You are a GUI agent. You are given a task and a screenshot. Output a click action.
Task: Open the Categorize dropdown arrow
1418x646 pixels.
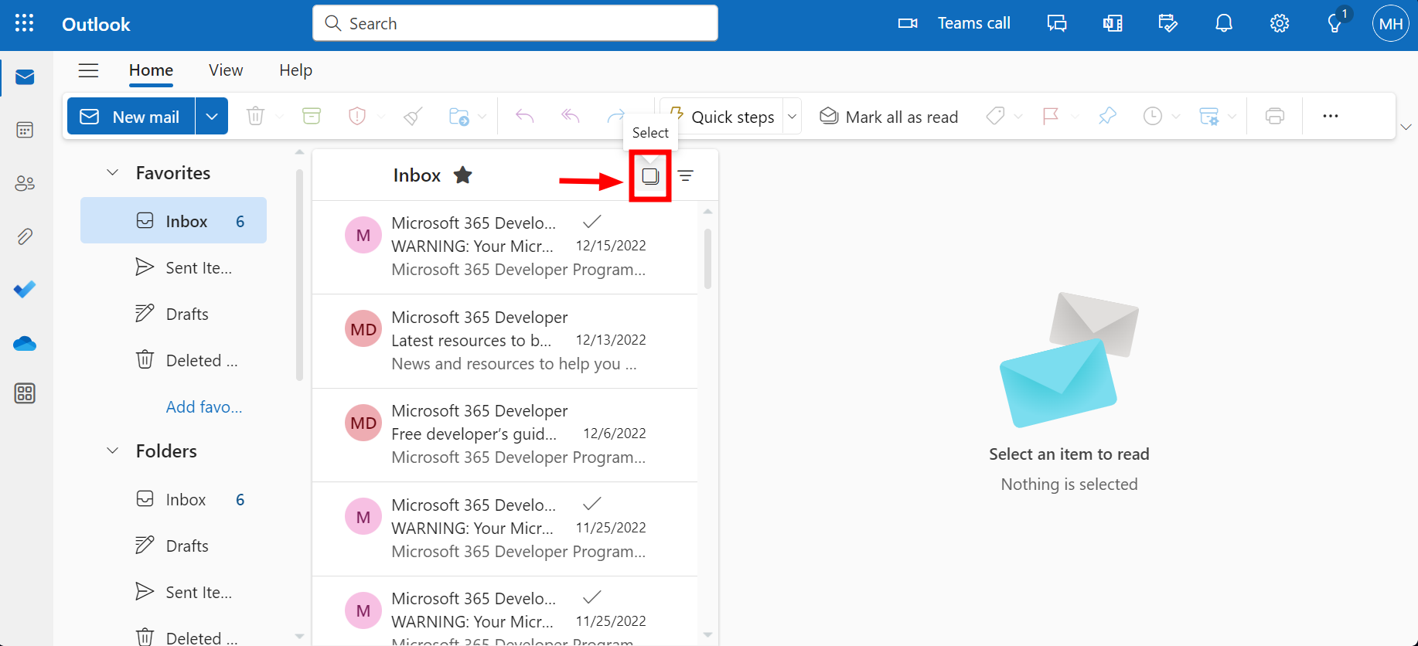tap(1018, 117)
